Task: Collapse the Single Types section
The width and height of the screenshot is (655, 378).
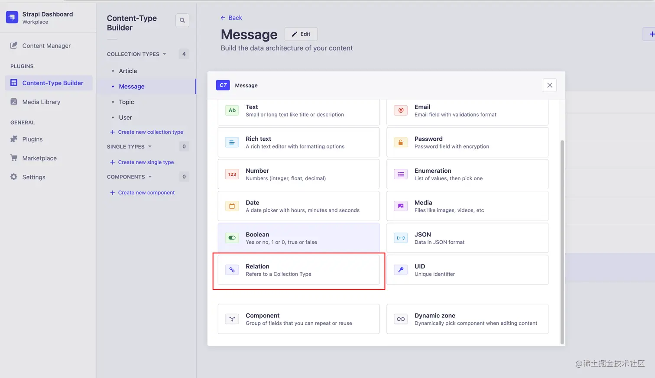Action: (x=129, y=147)
